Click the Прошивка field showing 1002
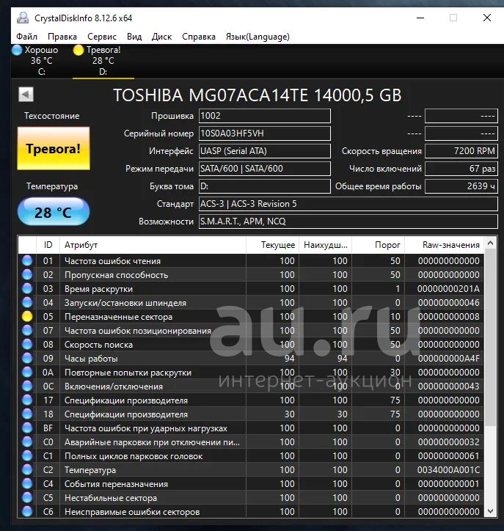 (x=265, y=116)
